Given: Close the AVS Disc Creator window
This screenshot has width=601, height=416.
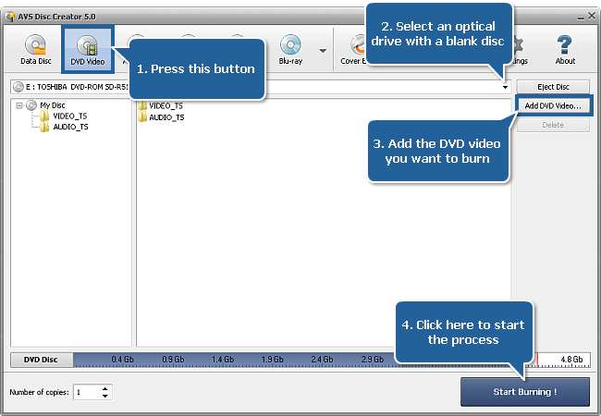Looking at the screenshot, I should [x=592, y=16].
